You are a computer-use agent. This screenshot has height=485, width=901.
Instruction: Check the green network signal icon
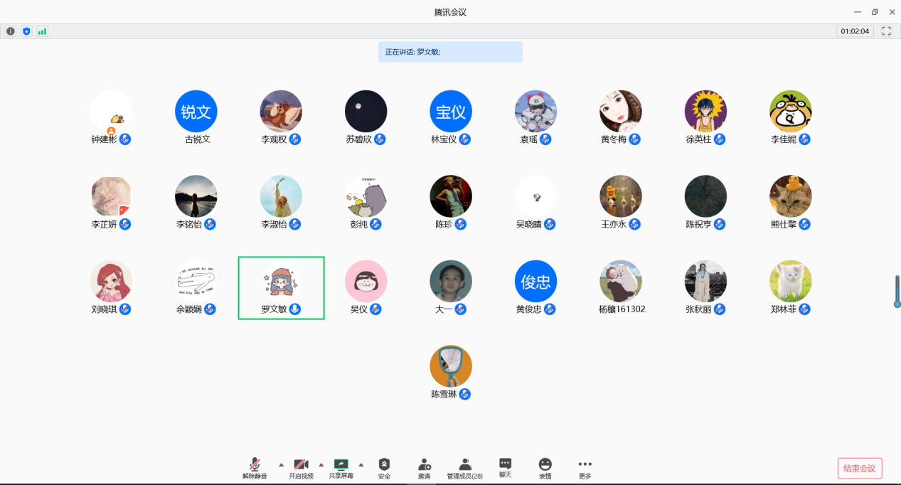tap(42, 31)
